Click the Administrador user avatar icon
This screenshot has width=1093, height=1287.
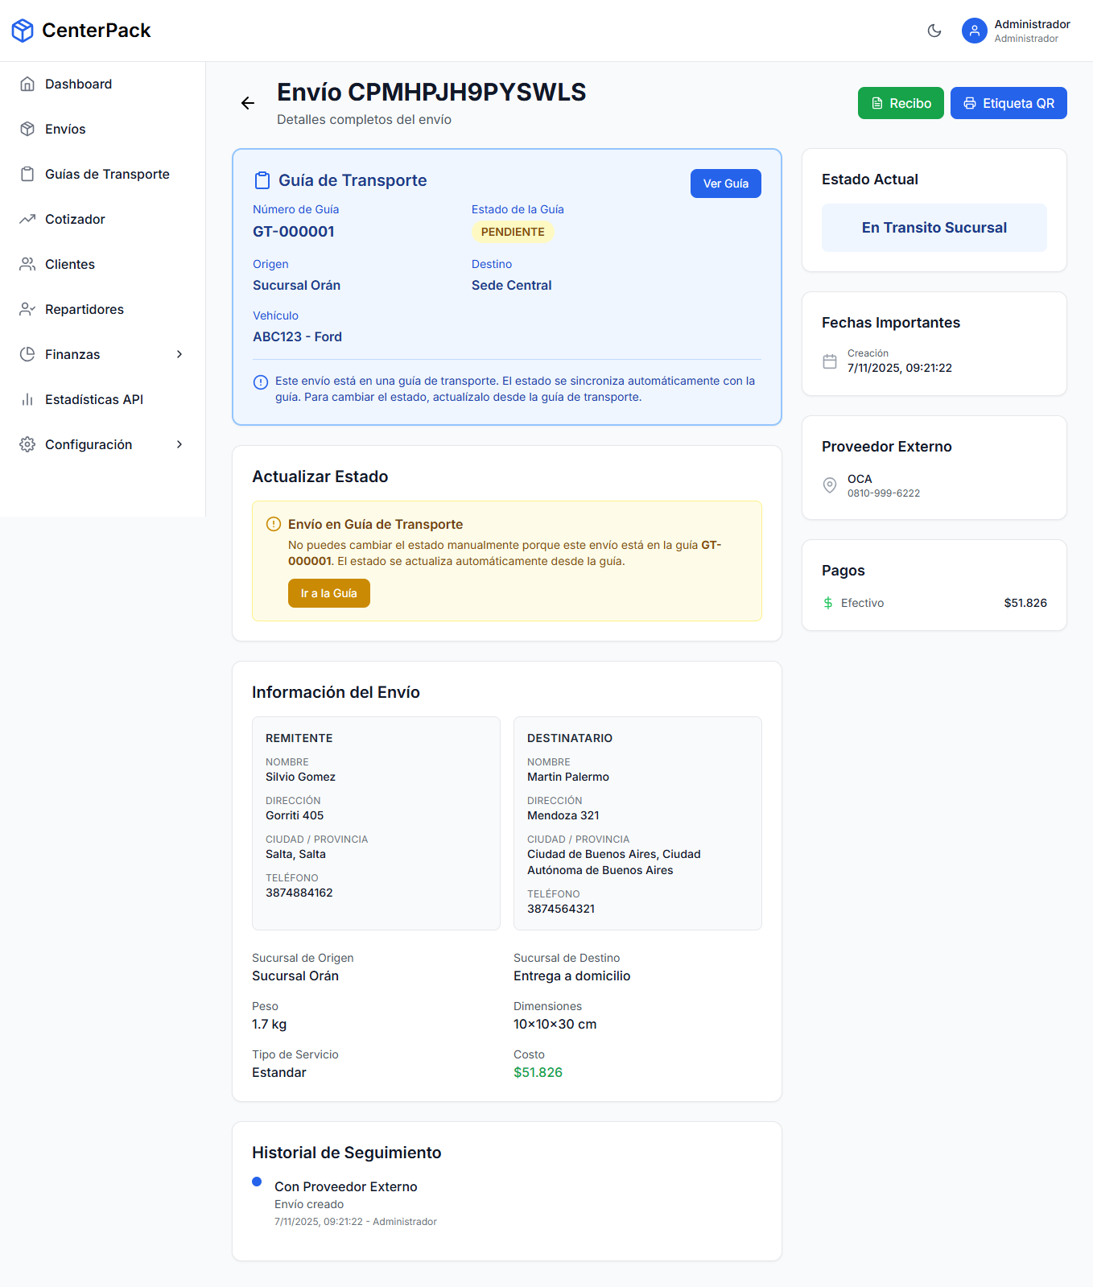click(x=974, y=31)
